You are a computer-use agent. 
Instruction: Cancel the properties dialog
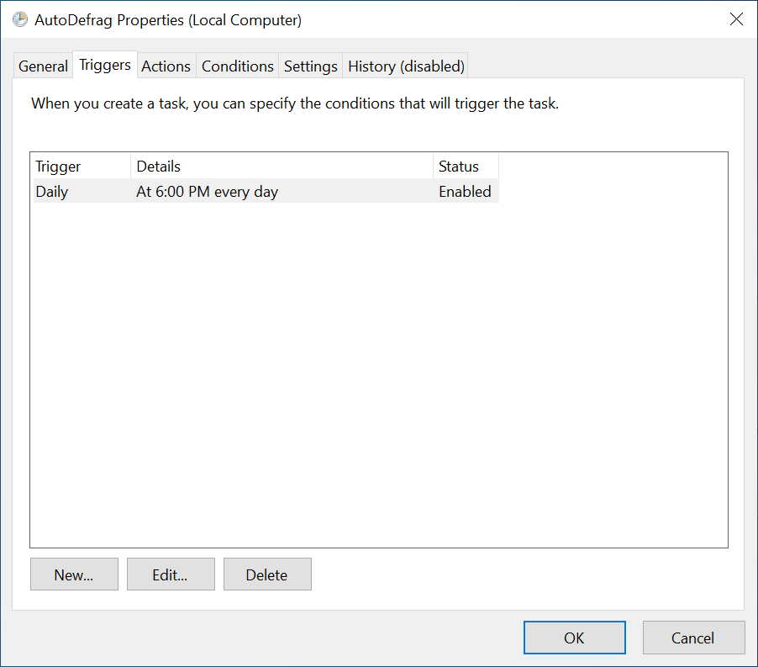point(693,638)
